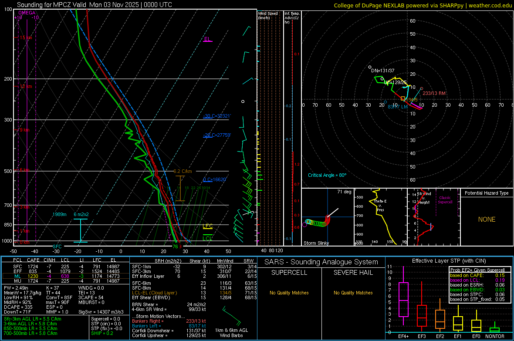Select the based on LCL: 0.19 line
Screen dimensions: 514x341
pyautogui.click(x=477, y=280)
